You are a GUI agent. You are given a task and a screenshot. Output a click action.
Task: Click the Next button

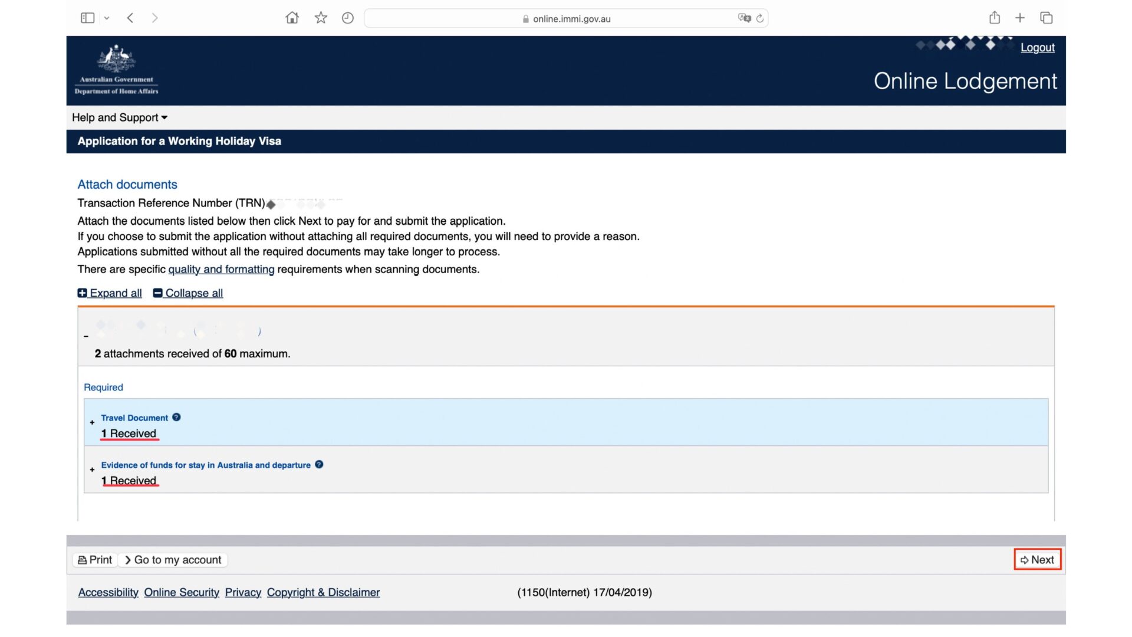(x=1037, y=560)
